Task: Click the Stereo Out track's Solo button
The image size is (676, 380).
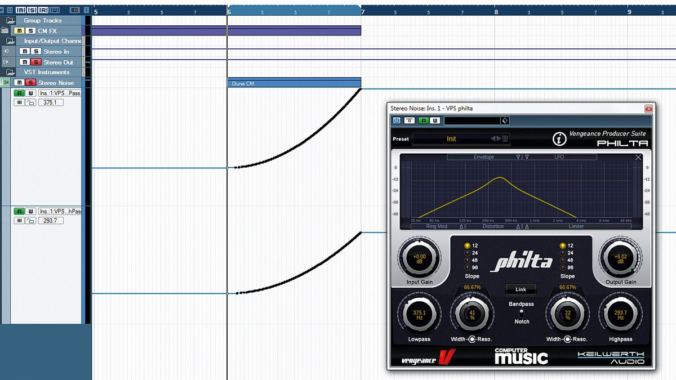Action: pos(36,62)
